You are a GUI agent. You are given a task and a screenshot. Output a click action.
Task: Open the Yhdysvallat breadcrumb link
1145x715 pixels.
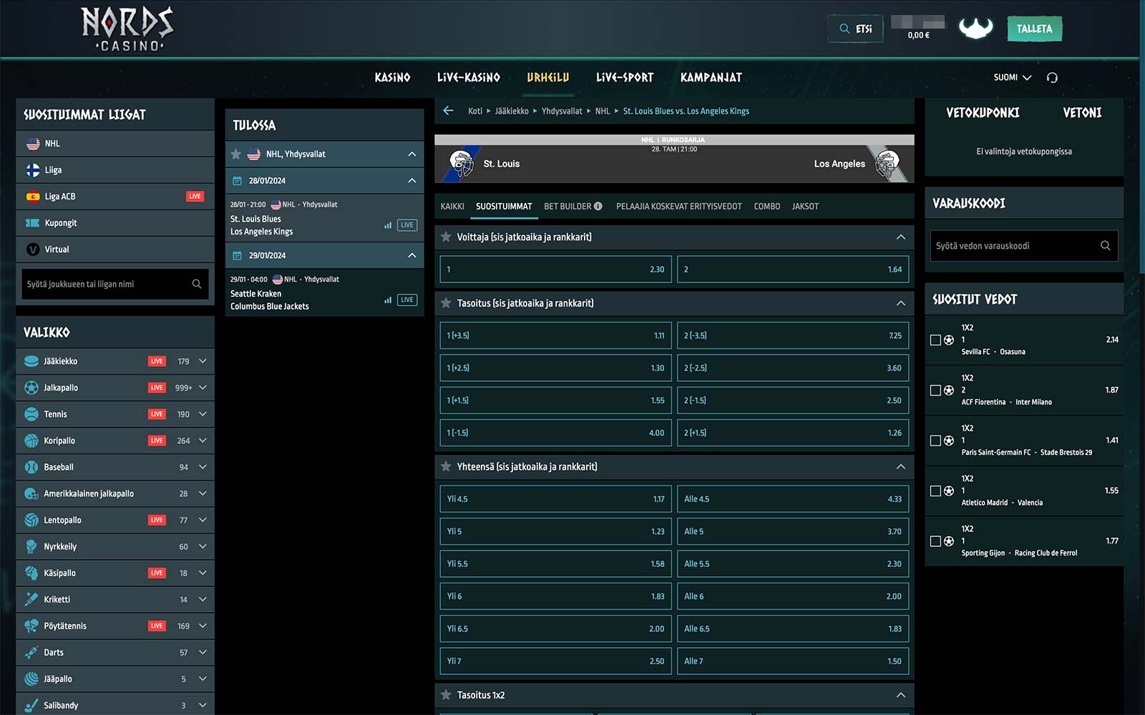(562, 111)
